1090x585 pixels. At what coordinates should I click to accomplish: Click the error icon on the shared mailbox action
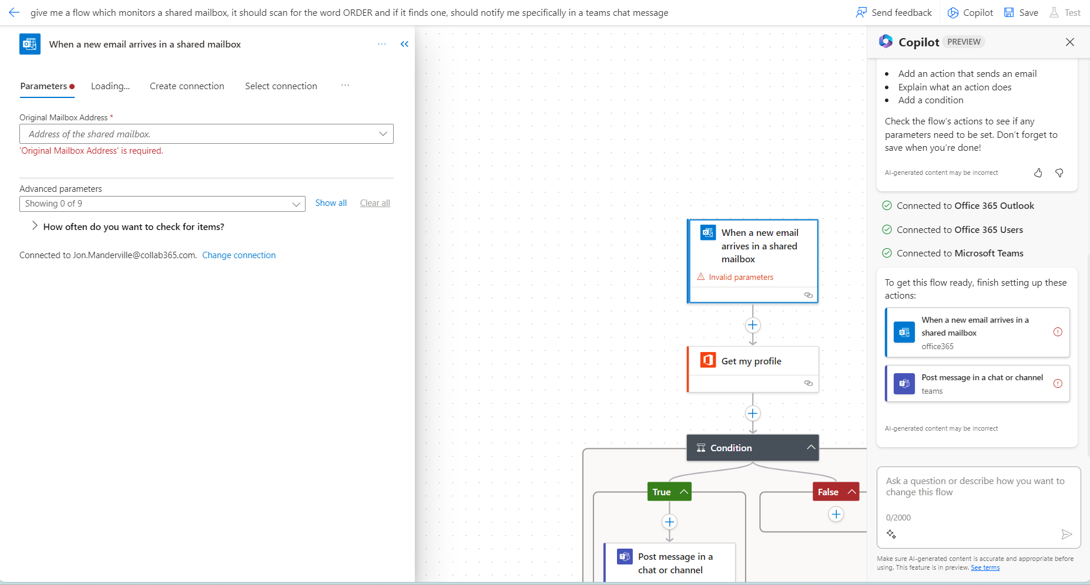(x=1059, y=332)
